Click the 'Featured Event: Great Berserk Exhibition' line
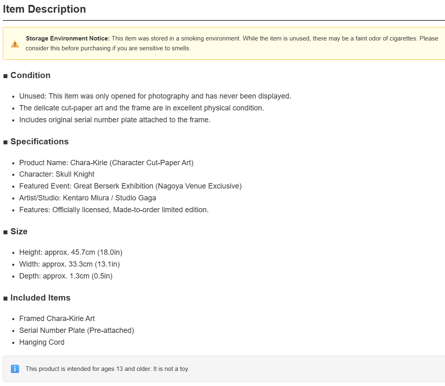The image size is (445, 386). (130, 186)
